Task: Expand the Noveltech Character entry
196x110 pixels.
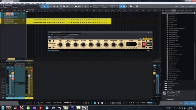Action: (x=166, y=45)
